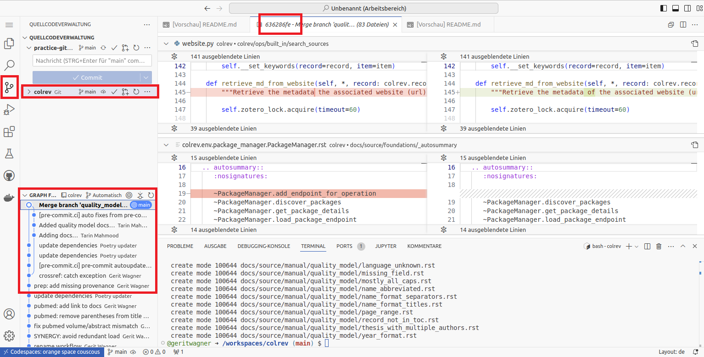Open the Explorer view in activity bar
704x357 pixels.
point(9,44)
